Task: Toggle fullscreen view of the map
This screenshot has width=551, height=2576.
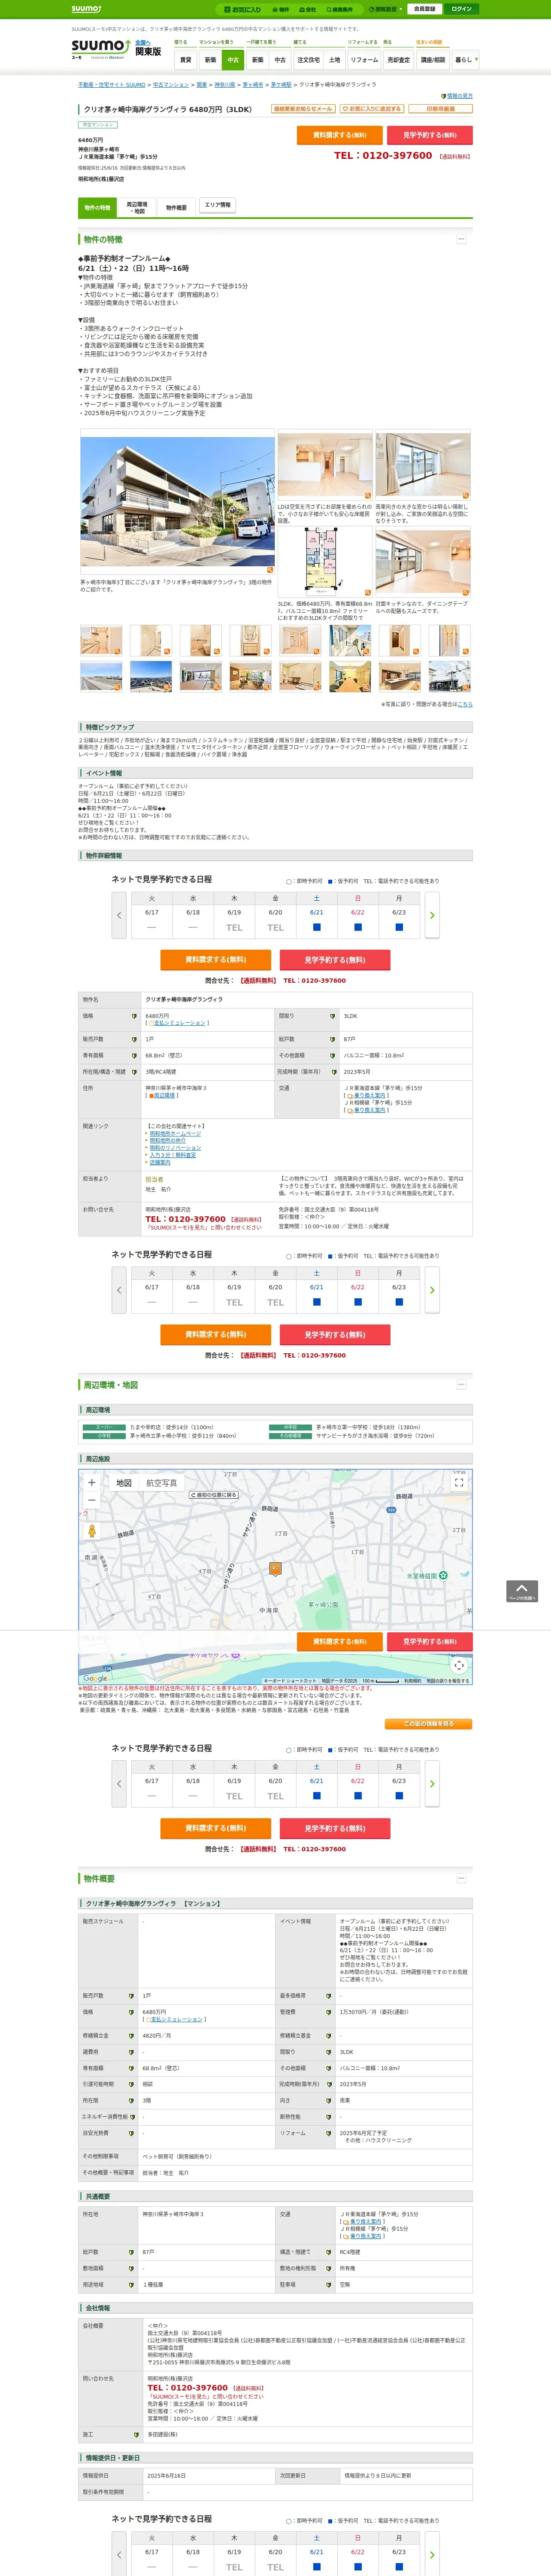Action: point(459,1483)
